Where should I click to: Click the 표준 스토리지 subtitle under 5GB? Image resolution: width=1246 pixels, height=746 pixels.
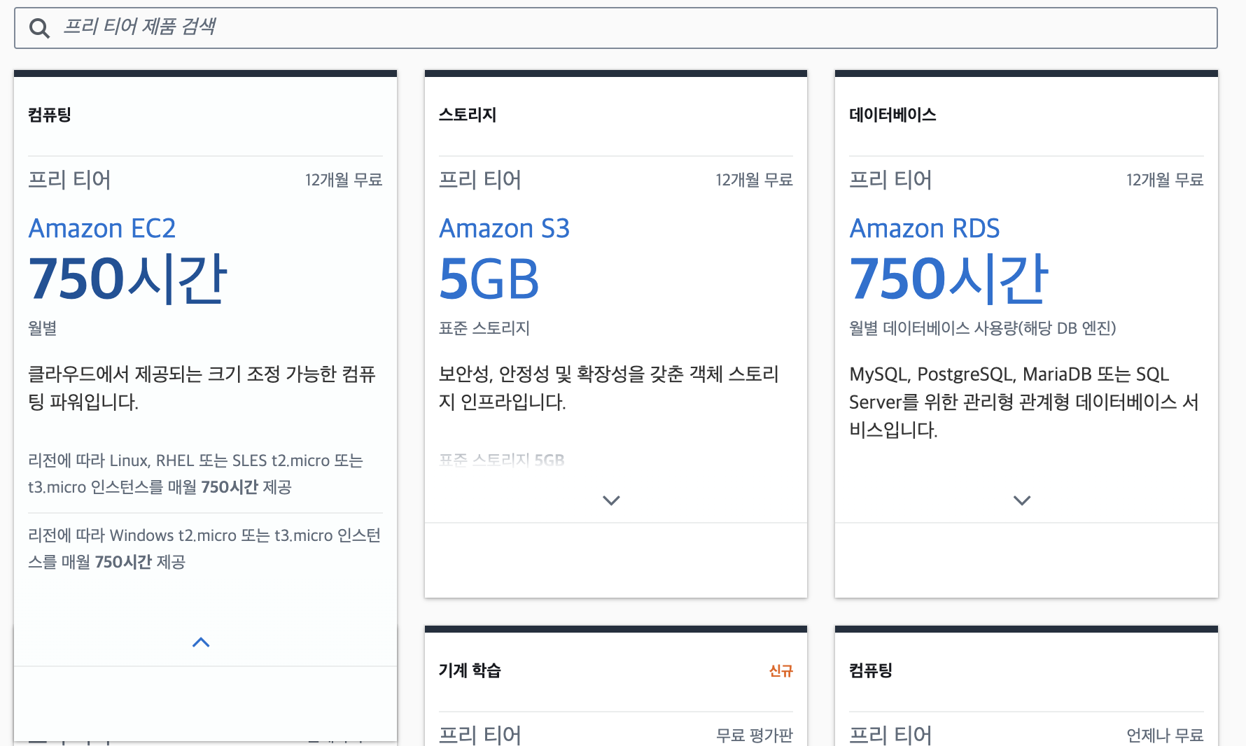click(484, 328)
